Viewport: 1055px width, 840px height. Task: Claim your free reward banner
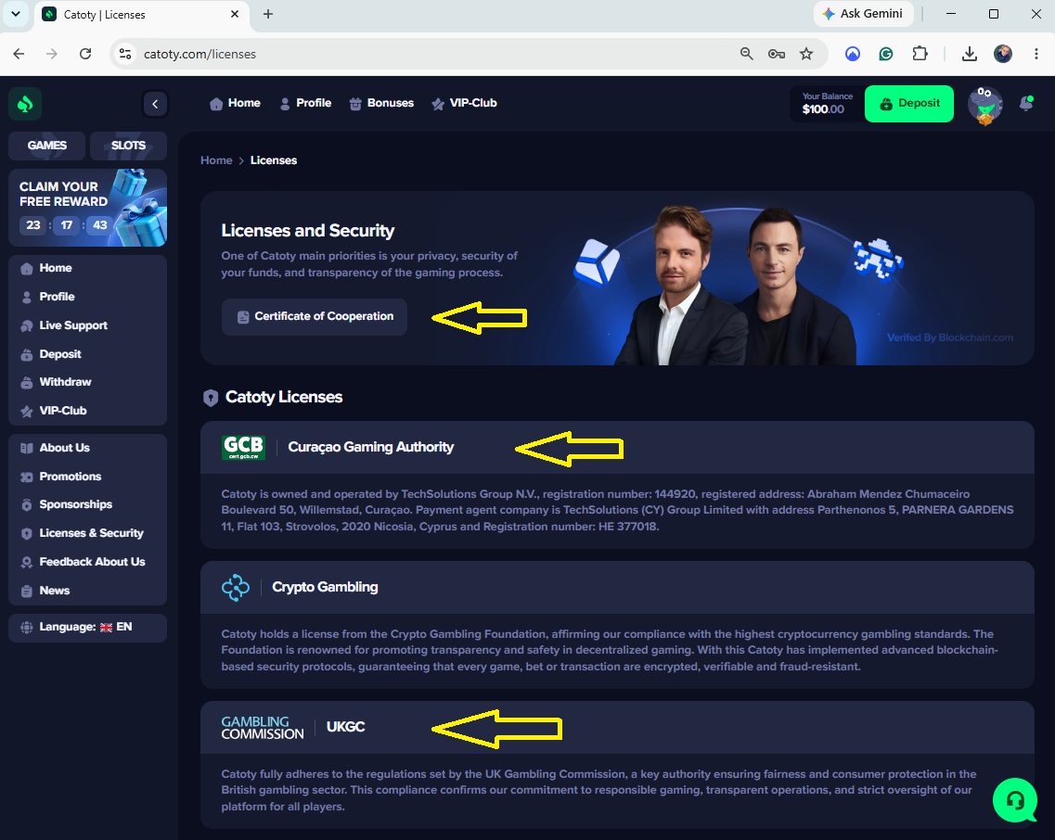coord(87,207)
